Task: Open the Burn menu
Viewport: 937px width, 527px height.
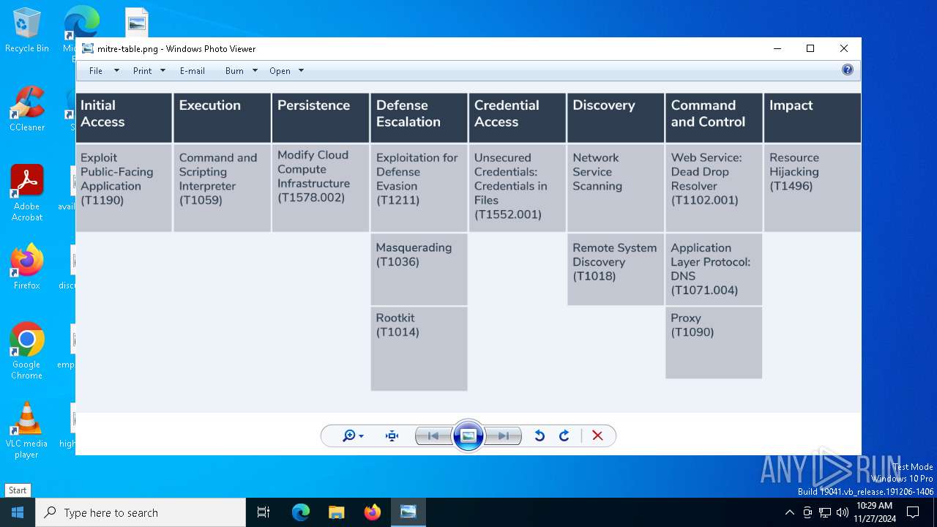Action: tap(234, 71)
